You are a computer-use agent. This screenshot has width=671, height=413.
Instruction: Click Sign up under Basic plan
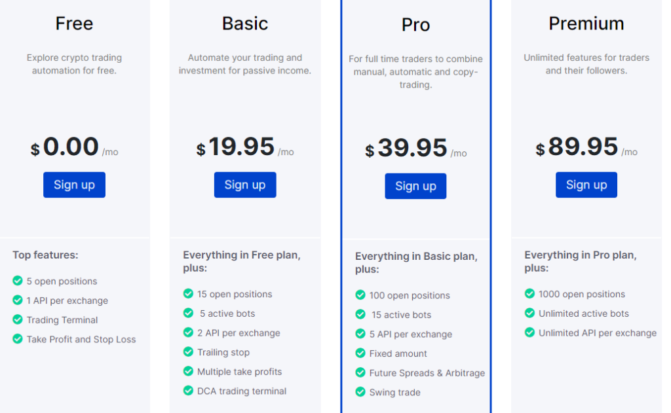pos(245,185)
